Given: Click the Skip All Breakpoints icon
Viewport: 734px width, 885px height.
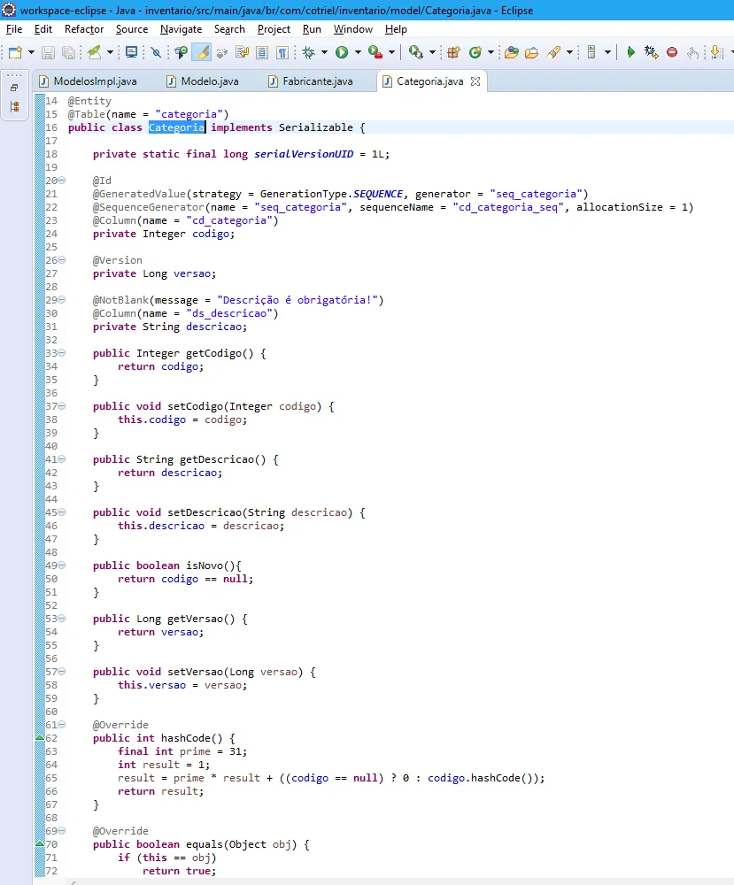Looking at the screenshot, I should 156,52.
